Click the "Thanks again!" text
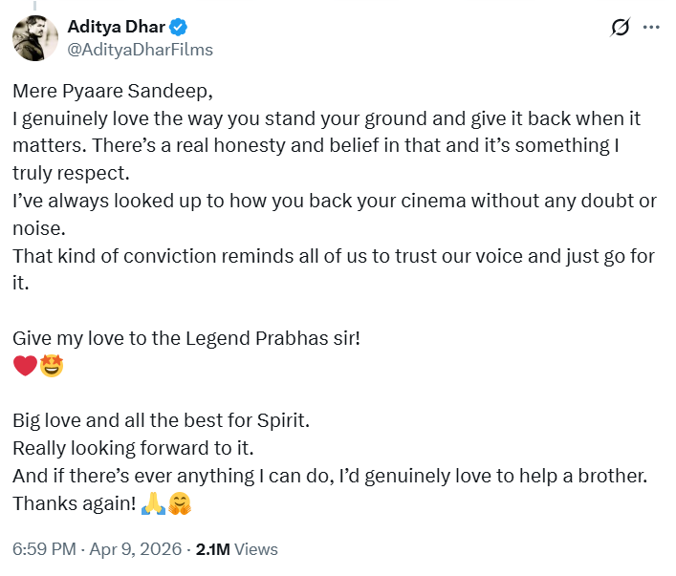The width and height of the screenshot is (676, 576). 72,503
